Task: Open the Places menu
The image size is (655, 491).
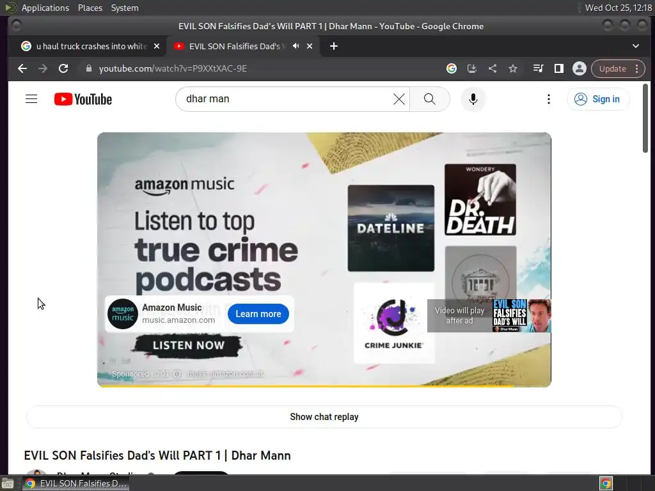Action: click(x=90, y=8)
